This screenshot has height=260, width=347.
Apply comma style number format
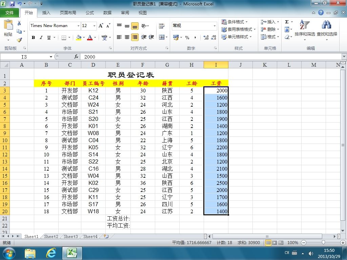coord(195,37)
